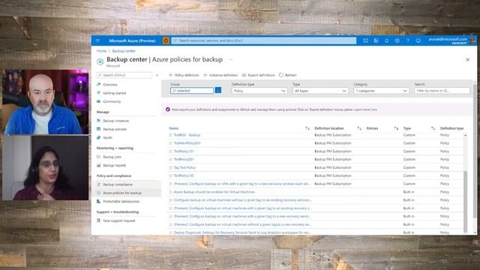Sort by the Policies column

(372, 128)
